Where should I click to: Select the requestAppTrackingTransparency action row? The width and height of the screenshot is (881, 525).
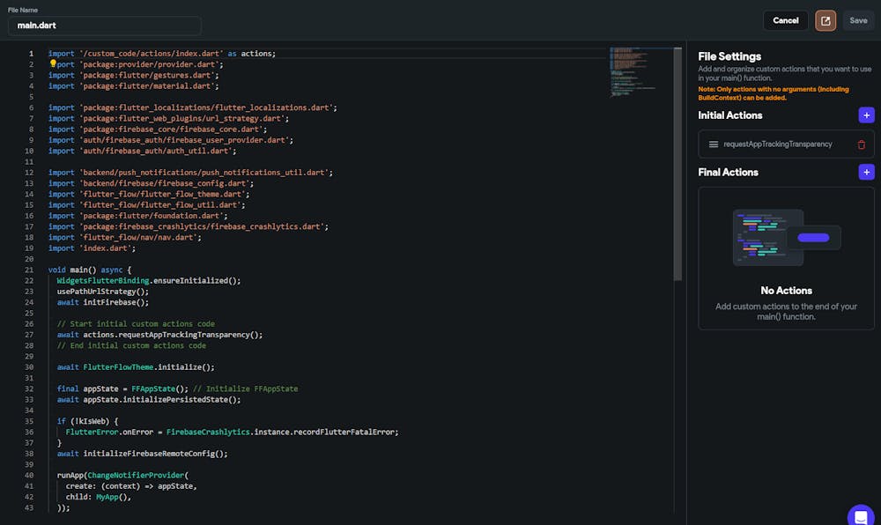pos(777,144)
